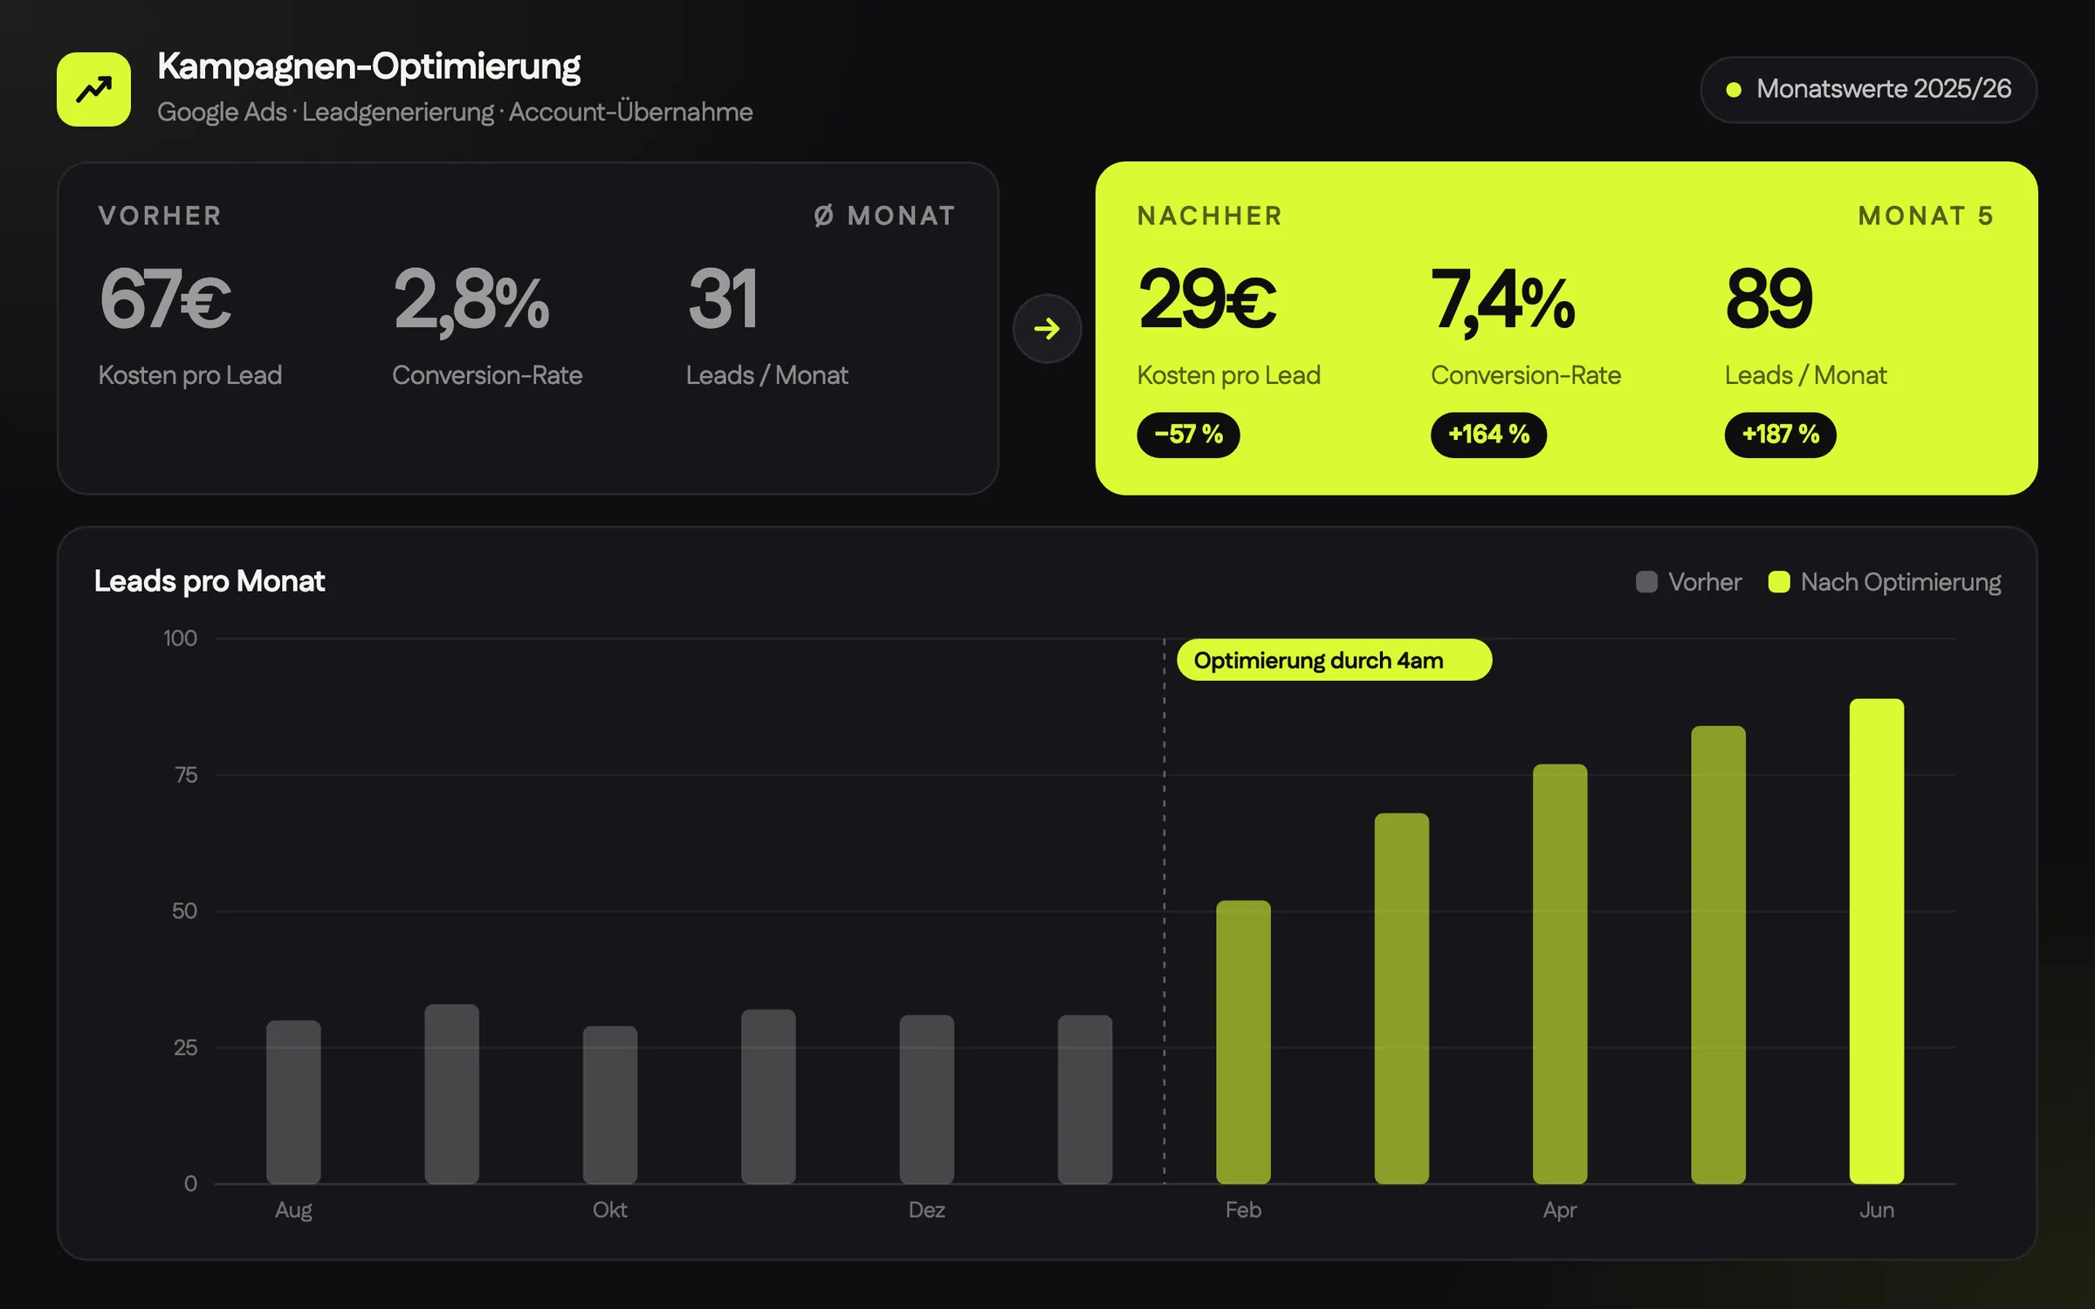This screenshot has width=2095, height=1309.
Task: Click the +164 % badge
Action: (x=1488, y=435)
